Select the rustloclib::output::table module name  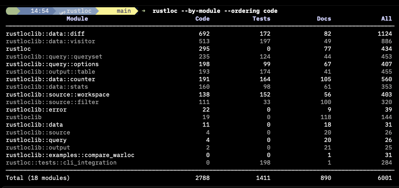51,72
